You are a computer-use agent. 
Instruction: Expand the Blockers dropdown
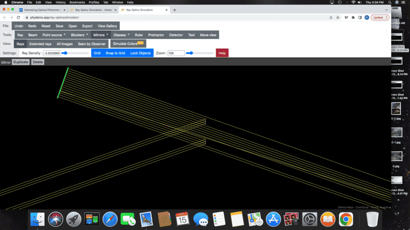(78, 35)
